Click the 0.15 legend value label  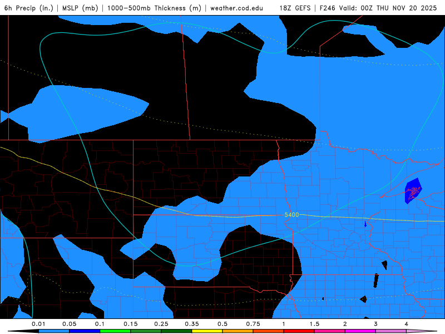(x=131, y=324)
